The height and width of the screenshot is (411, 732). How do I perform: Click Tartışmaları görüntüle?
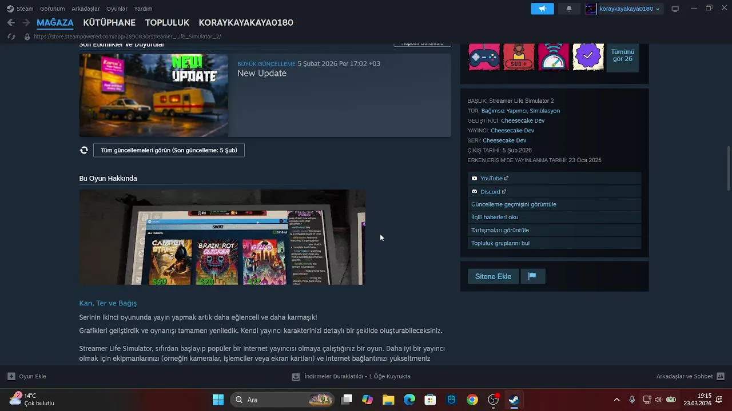pos(554,230)
